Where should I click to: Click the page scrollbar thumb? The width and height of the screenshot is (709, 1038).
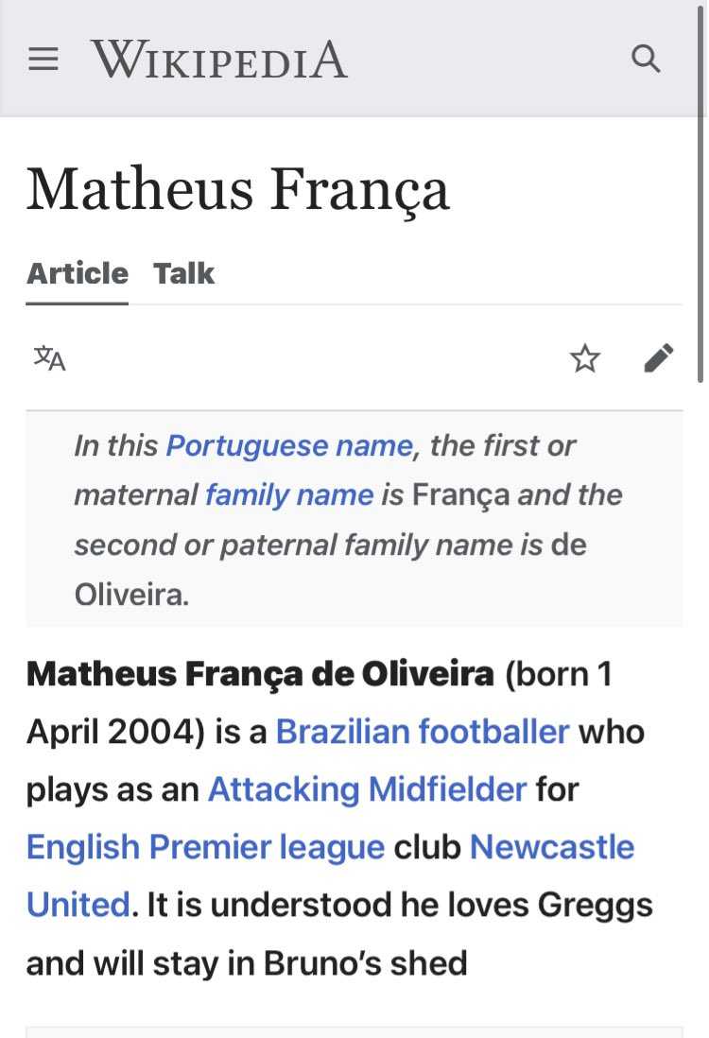(700, 194)
